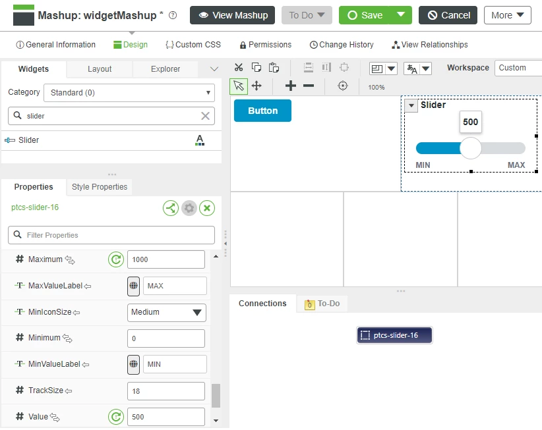
Task: Click the help question mark icon
Action: coord(173,15)
